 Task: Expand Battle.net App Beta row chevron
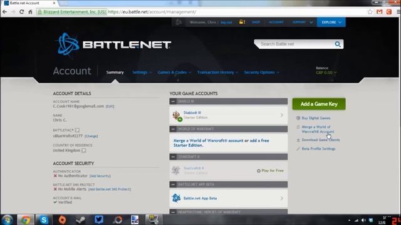point(281,198)
